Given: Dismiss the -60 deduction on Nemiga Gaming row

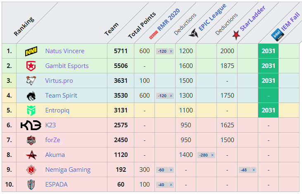Looking at the screenshot, I should pyautogui.click(x=171, y=170).
